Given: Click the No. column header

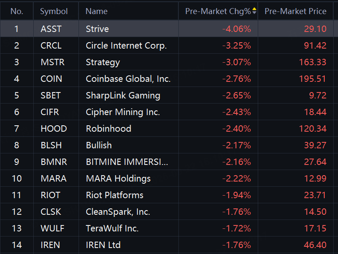Looking at the screenshot, I should 17,11.
